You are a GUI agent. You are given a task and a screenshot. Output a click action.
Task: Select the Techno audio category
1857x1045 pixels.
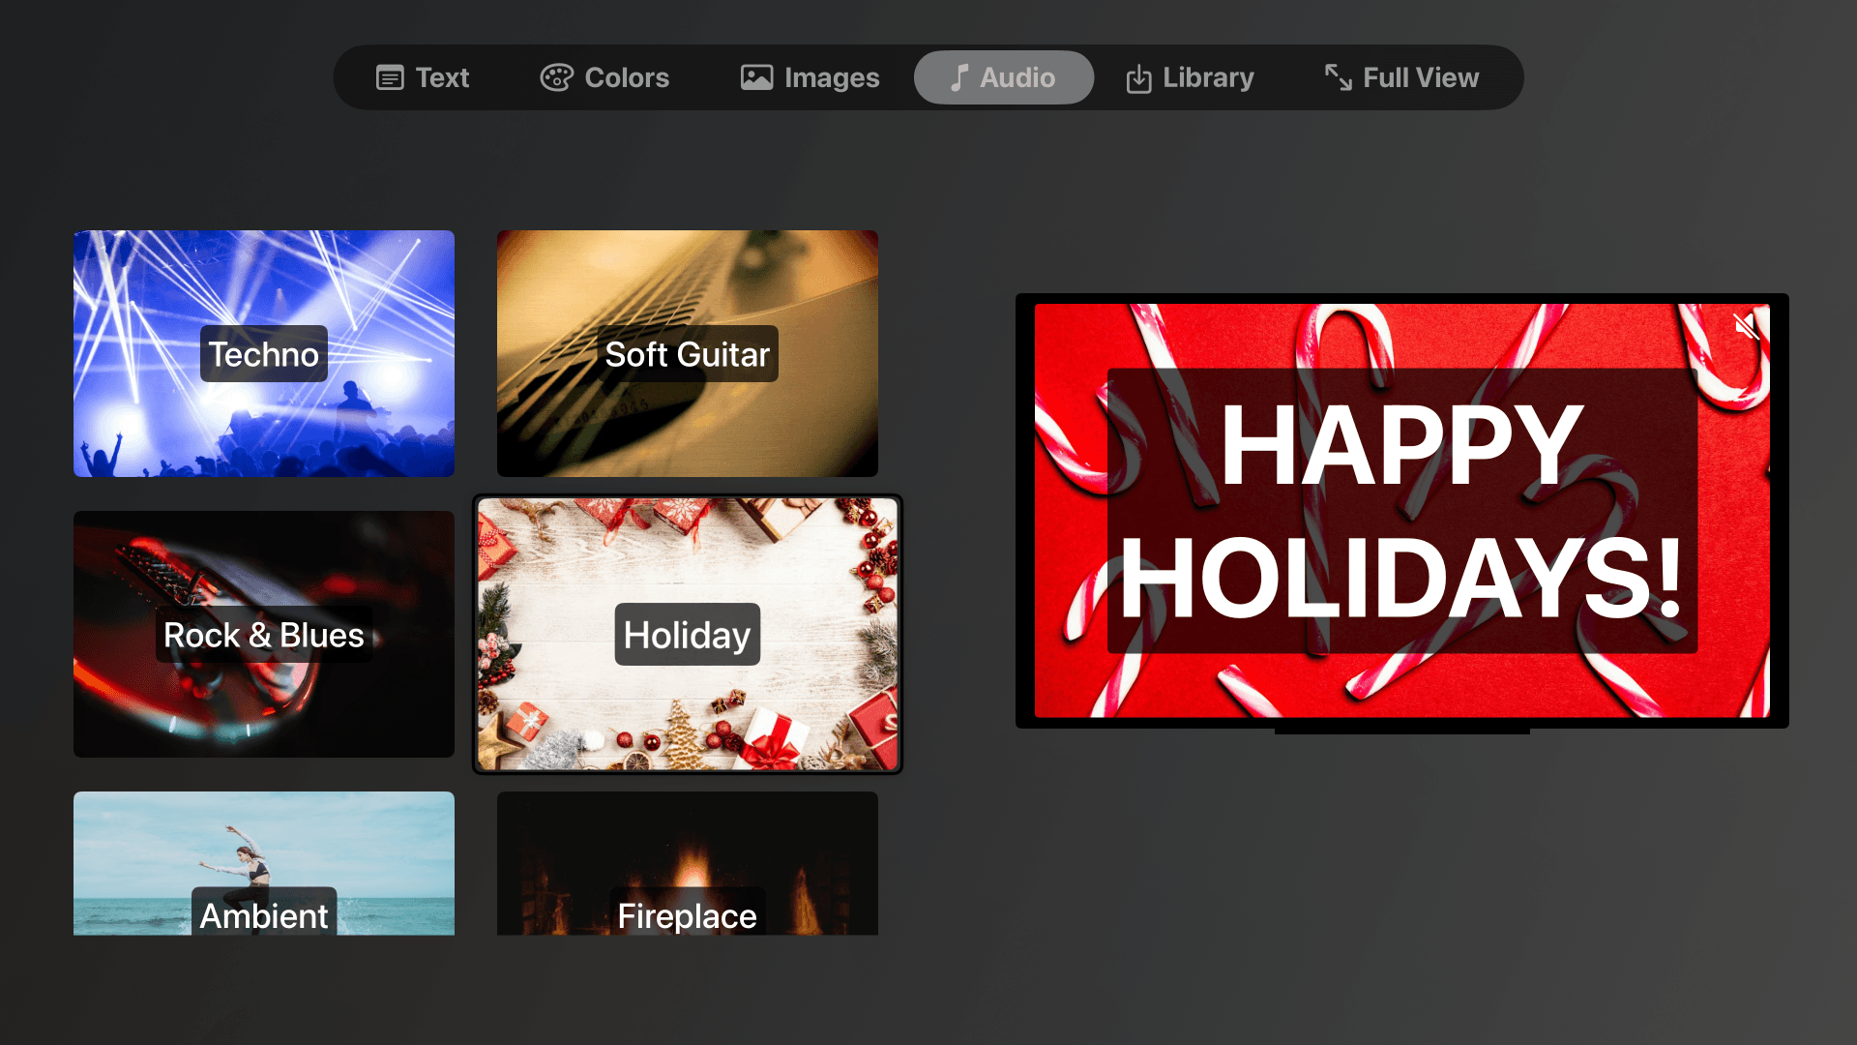pos(263,353)
